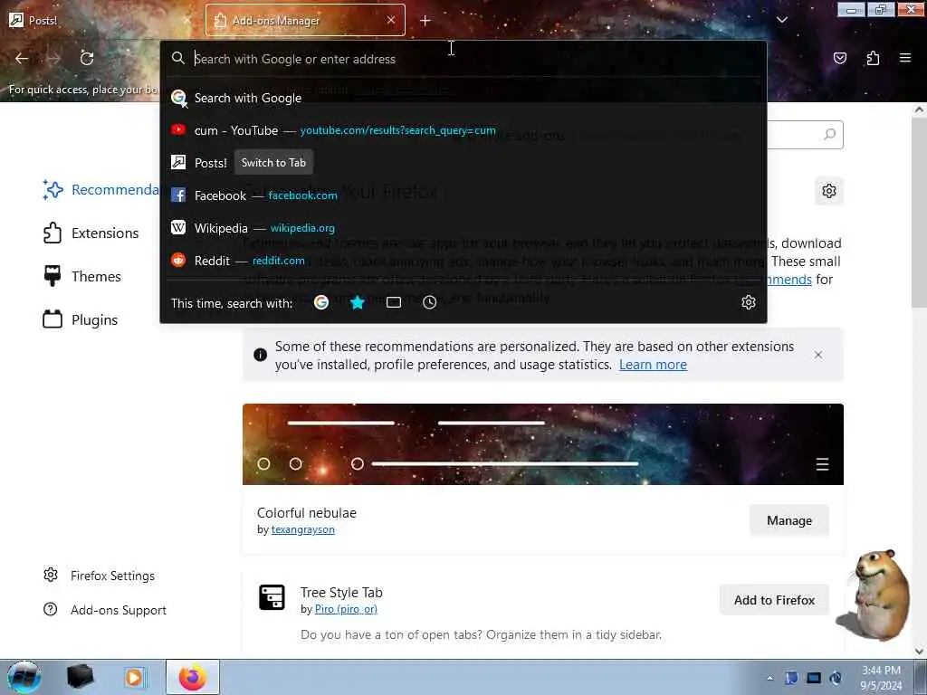
Task: Search open tabs one-off icon
Action: pyautogui.click(x=394, y=302)
